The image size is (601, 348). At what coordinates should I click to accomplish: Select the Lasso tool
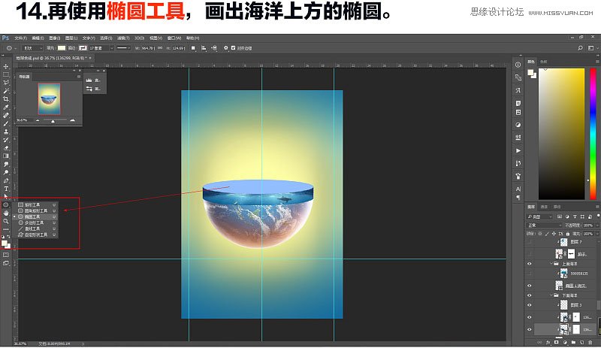tap(6, 83)
